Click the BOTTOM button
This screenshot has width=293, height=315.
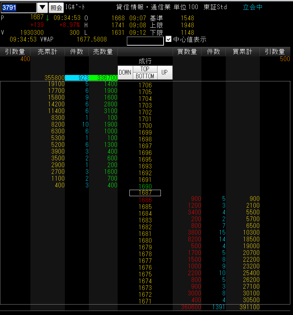tap(145, 76)
